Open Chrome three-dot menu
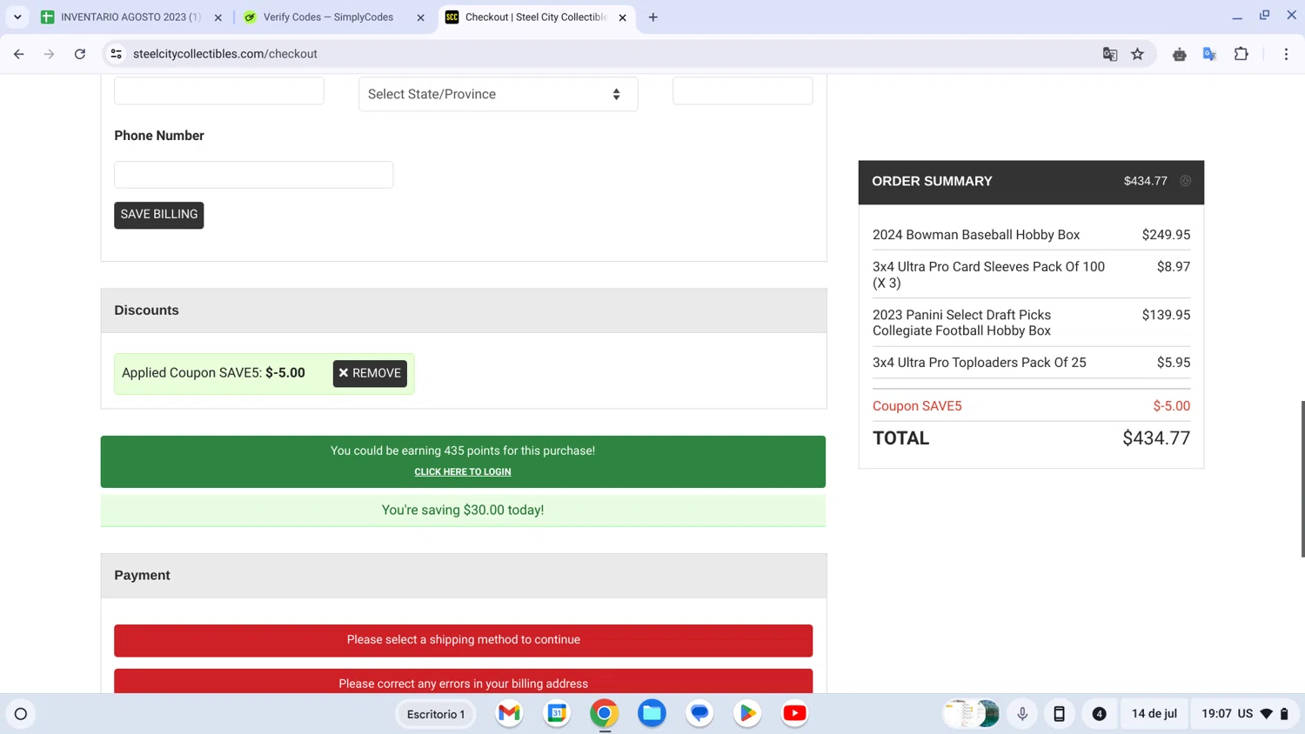This screenshot has width=1305, height=734. click(1286, 54)
